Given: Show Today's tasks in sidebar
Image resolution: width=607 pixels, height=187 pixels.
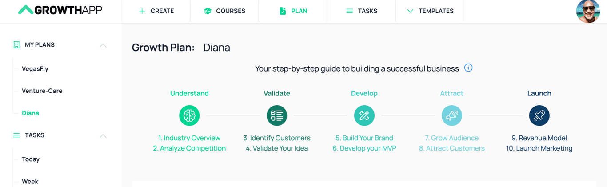Looking at the screenshot, I should coord(31,159).
